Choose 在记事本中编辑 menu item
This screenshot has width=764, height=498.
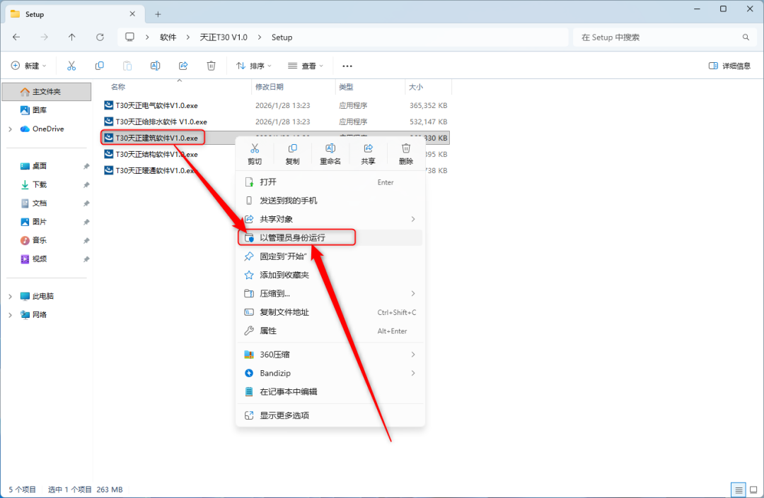(330, 392)
